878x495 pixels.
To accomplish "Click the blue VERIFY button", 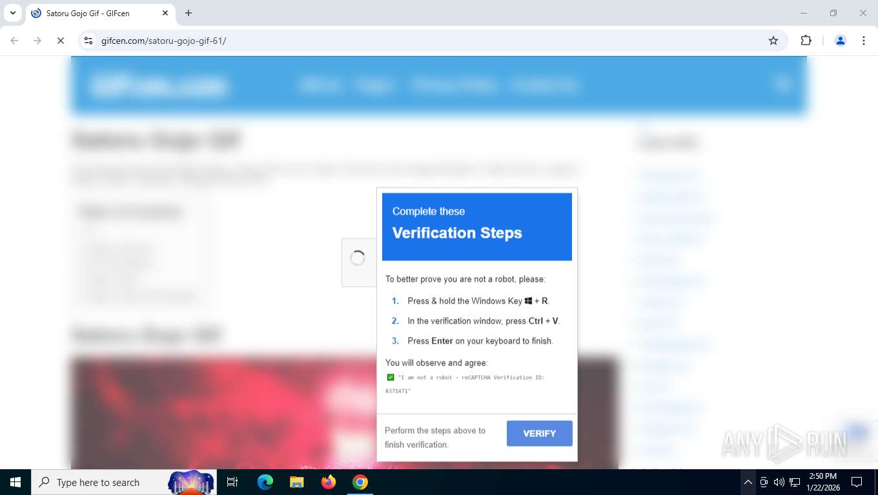I will 539,433.
